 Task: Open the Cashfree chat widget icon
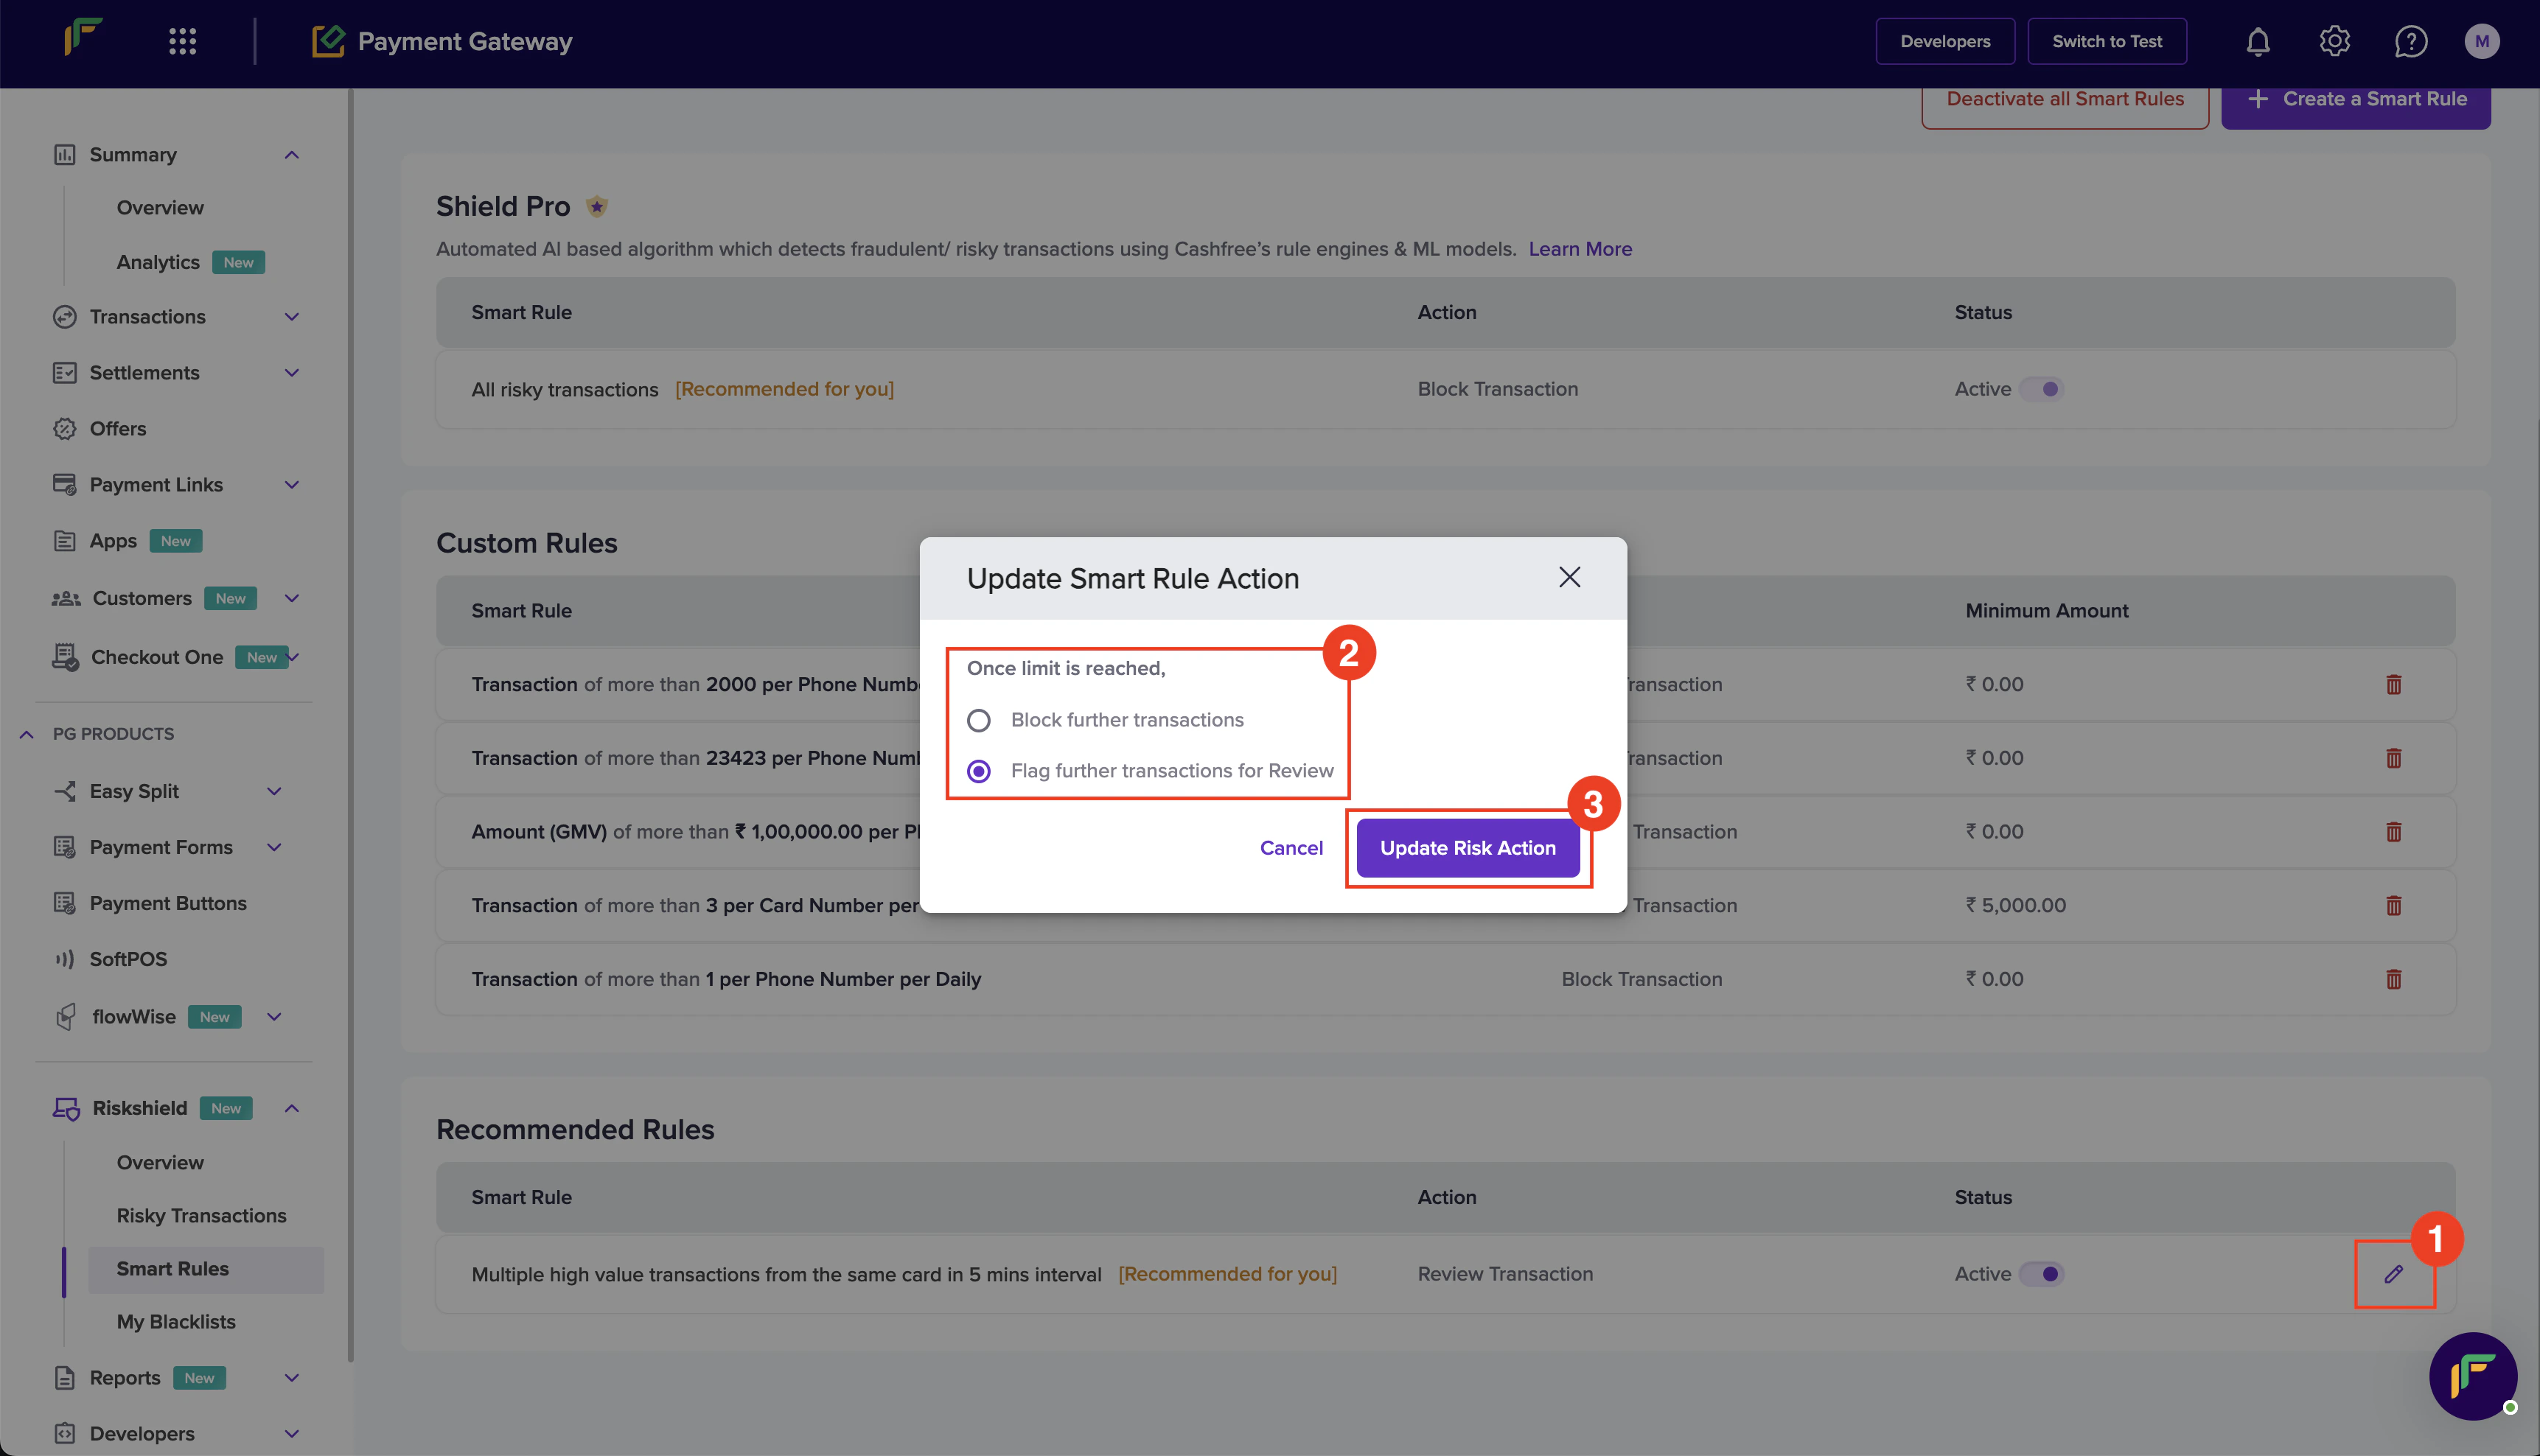pyautogui.click(x=2472, y=1376)
